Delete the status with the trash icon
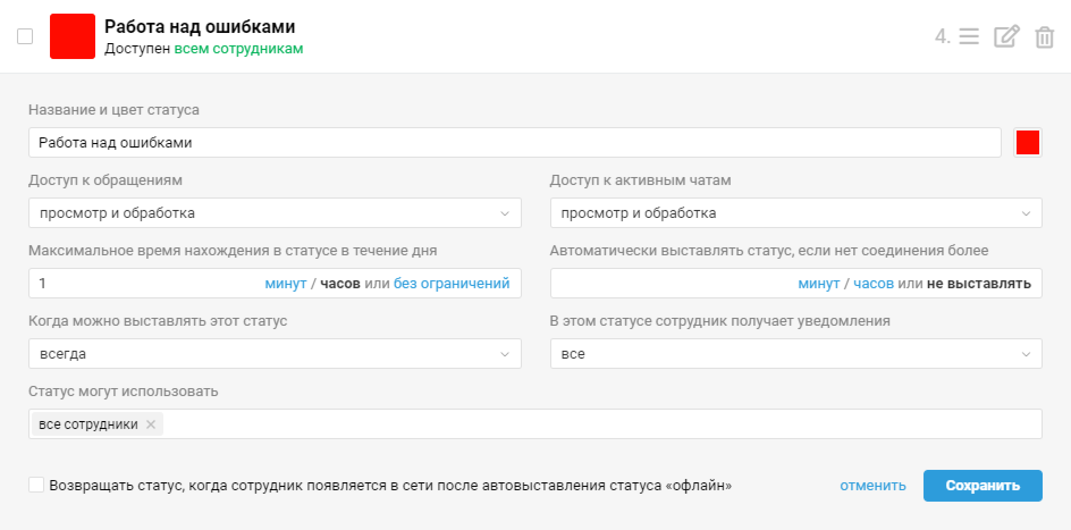Screen dimensions: 1071x530 click(1044, 37)
